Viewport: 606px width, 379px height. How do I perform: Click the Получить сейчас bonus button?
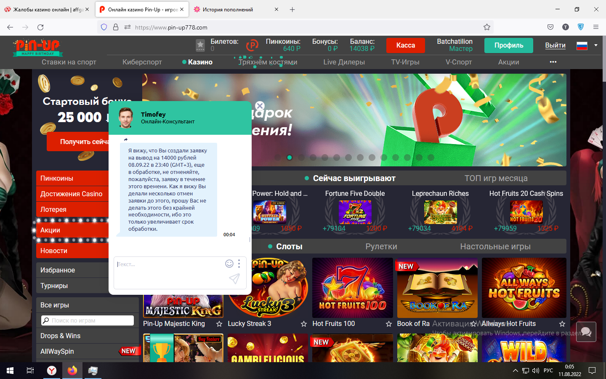coord(78,141)
